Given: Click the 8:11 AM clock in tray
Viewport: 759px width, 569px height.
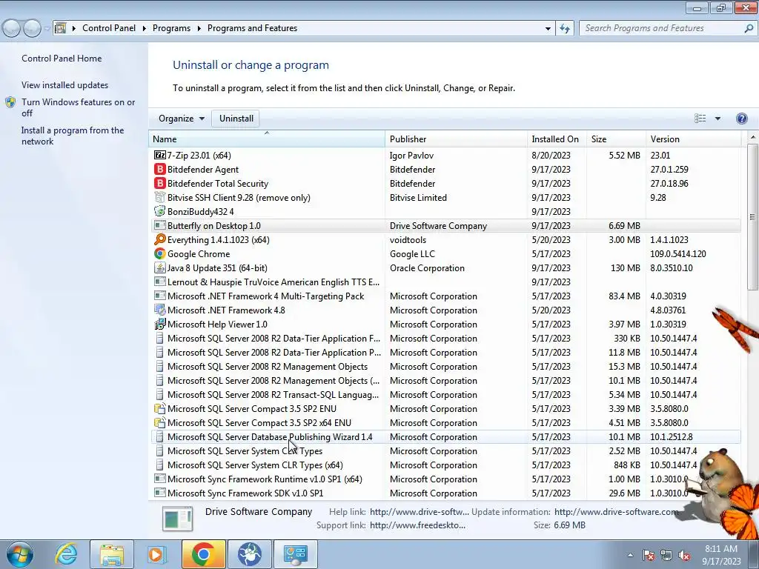Looking at the screenshot, I should [x=720, y=549].
